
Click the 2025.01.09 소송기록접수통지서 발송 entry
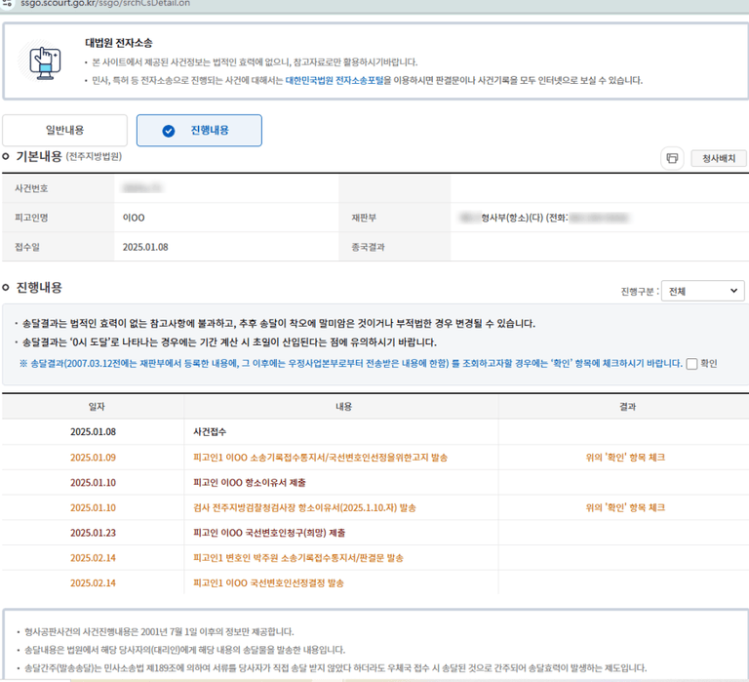click(x=321, y=457)
